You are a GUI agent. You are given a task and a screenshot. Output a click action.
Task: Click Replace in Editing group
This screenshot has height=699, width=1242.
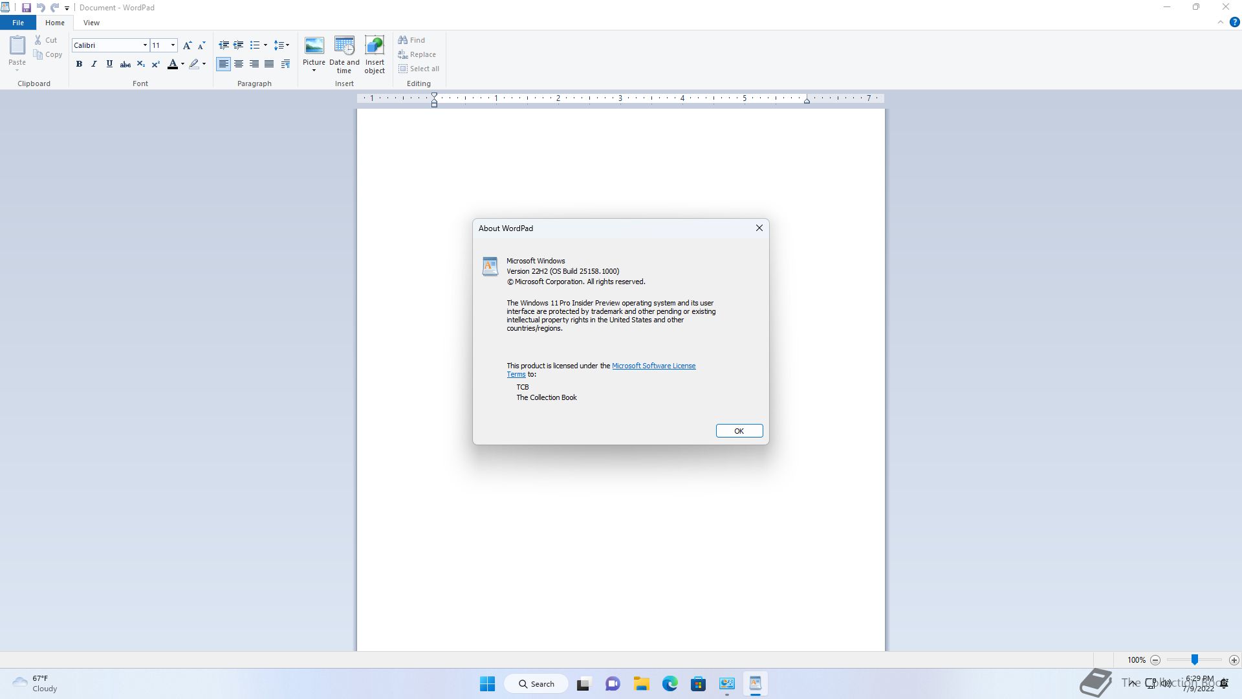(x=417, y=54)
